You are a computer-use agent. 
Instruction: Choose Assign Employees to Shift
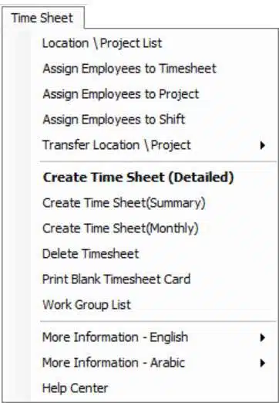tap(153, 120)
